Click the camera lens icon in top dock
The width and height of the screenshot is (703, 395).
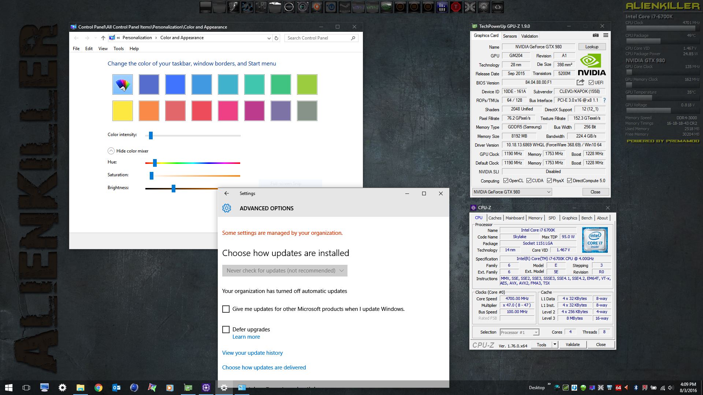click(x=303, y=7)
